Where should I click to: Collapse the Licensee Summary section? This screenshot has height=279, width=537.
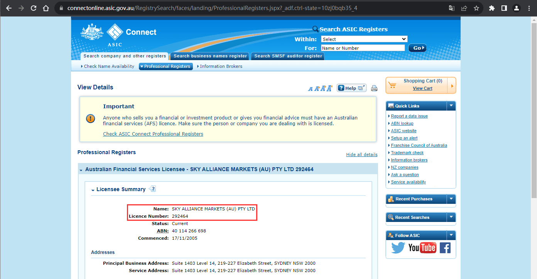[x=93, y=190]
